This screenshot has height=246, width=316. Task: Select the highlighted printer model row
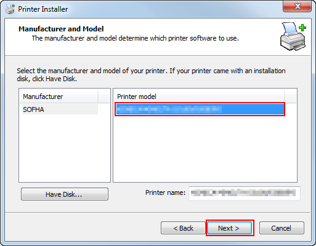click(x=200, y=109)
